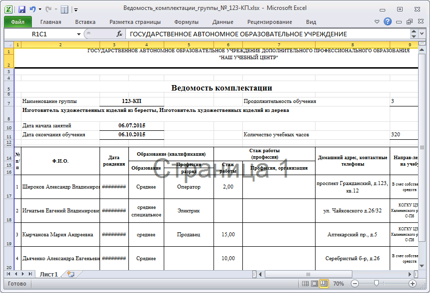This screenshot has width=430, height=293.
Task: Click the zoom out minus button
Action: [x=355, y=284]
